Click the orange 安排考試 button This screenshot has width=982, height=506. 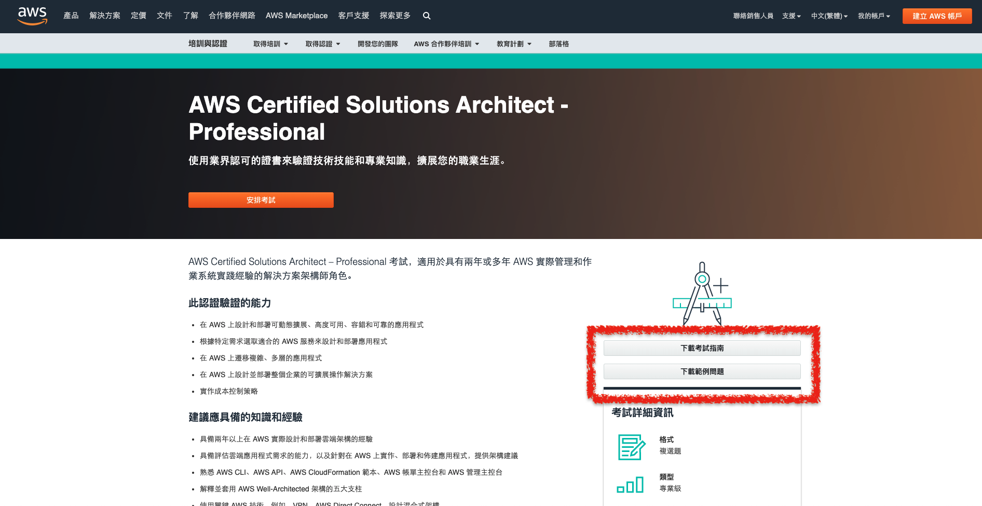tap(261, 199)
